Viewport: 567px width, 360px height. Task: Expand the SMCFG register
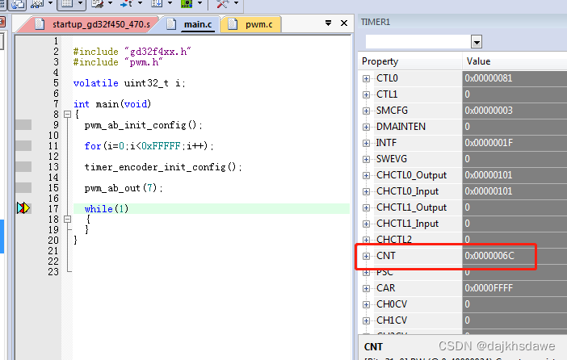[366, 111]
